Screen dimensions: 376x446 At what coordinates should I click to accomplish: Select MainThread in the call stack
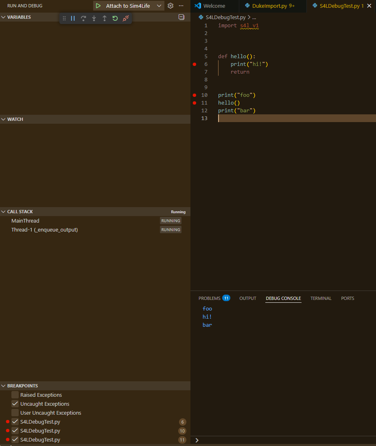pyautogui.click(x=25, y=221)
